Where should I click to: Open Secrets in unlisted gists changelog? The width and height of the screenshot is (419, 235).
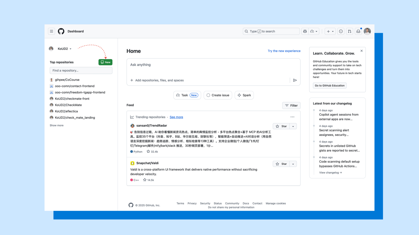(x=340, y=148)
